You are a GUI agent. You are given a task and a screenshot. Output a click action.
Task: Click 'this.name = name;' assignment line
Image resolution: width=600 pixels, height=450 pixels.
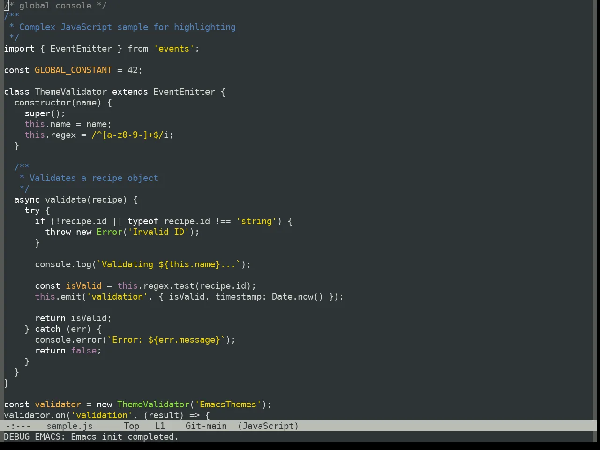tap(68, 124)
